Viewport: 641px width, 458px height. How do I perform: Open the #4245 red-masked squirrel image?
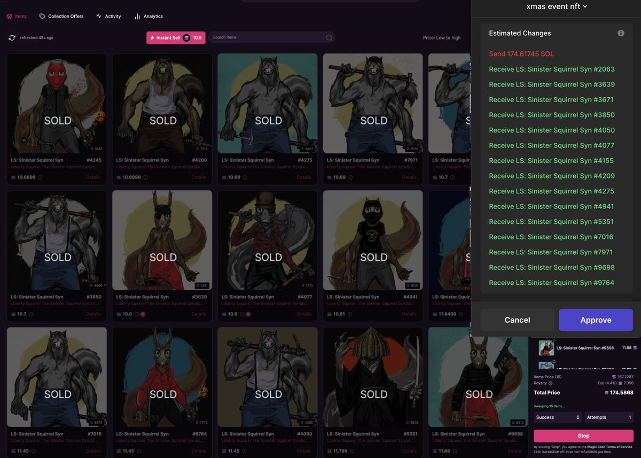pyautogui.click(x=57, y=104)
